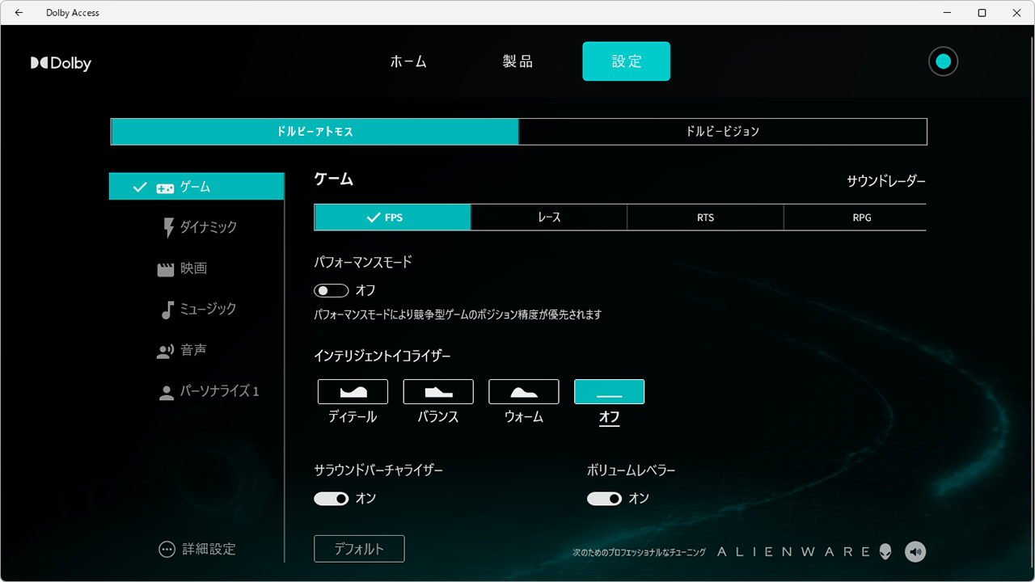Click the サラウンドバーチャライザー heading
Viewport: 1035px width, 582px height.
point(378,470)
